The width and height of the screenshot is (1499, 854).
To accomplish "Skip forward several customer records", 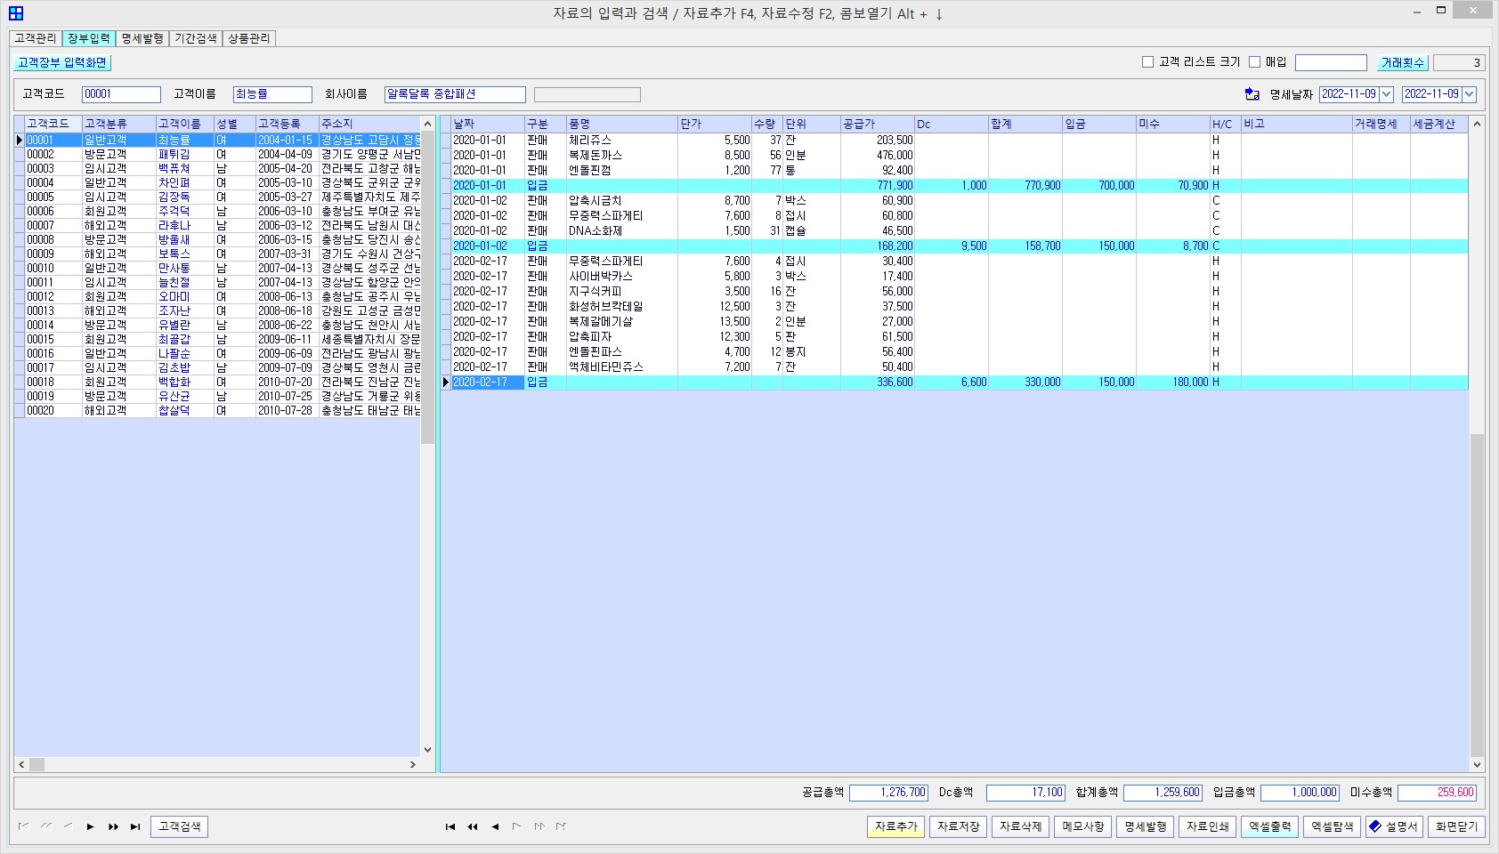I will click(x=113, y=826).
